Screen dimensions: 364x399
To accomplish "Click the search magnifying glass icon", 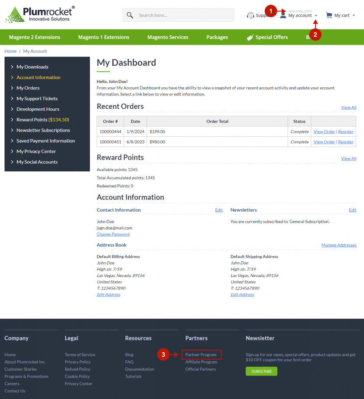I will [130, 15].
